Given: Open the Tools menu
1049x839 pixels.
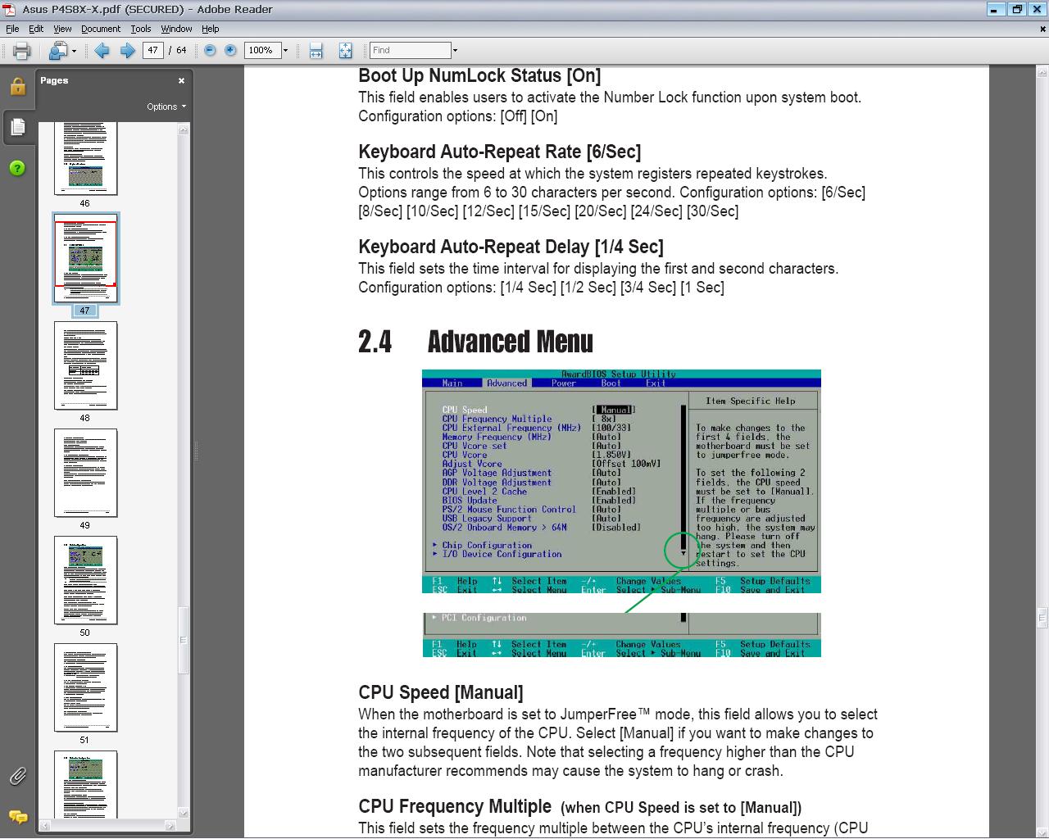Looking at the screenshot, I should point(141,29).
